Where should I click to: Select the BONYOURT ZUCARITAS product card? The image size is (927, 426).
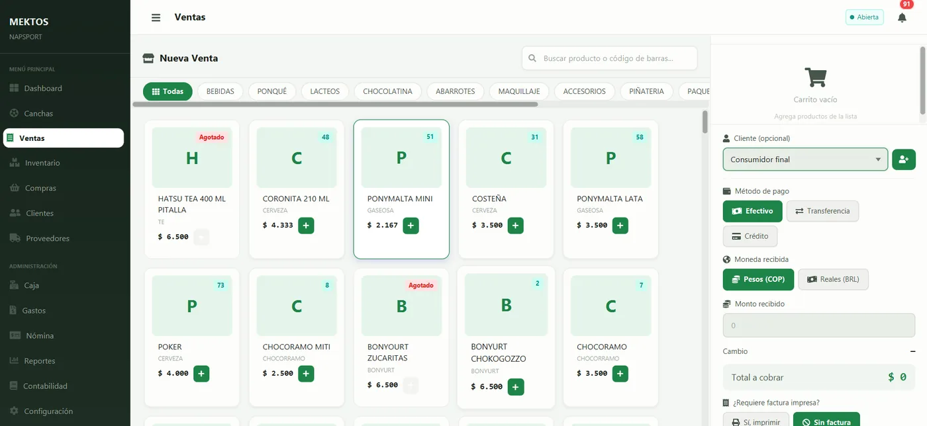(x=401, y=337)
